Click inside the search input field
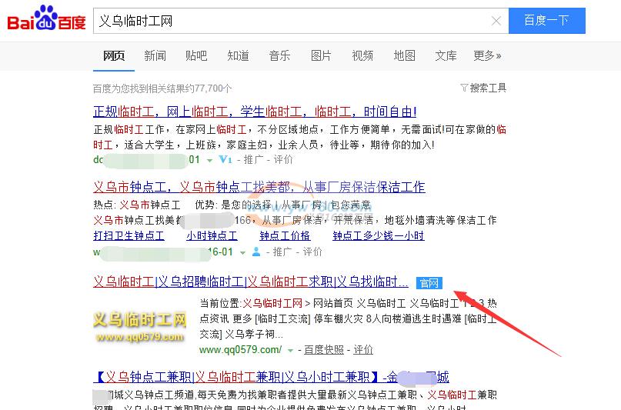The image size is (621, 410). [292, 21]
